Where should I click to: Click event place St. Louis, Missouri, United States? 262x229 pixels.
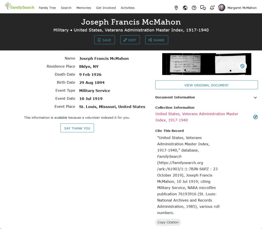(x=112, y=107)
